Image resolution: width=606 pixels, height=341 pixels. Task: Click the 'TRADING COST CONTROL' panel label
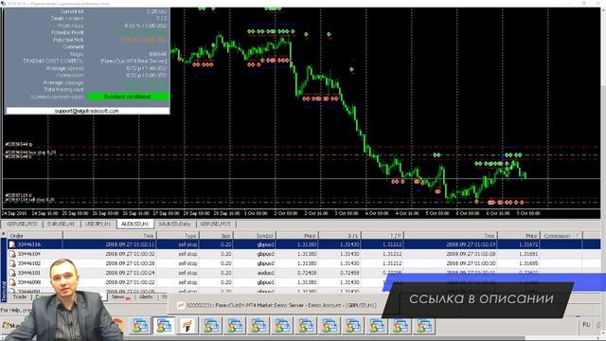click(x=53, y=61)
